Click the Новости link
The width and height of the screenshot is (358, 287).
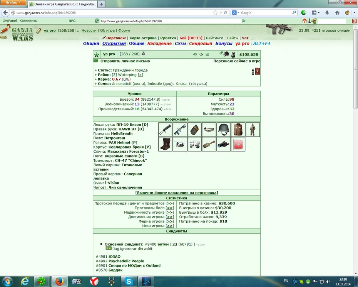(89, 30)
